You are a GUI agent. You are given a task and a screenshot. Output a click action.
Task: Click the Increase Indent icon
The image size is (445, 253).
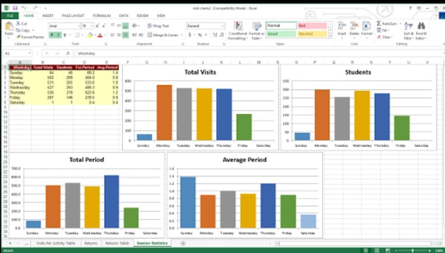tap(141, 35)
